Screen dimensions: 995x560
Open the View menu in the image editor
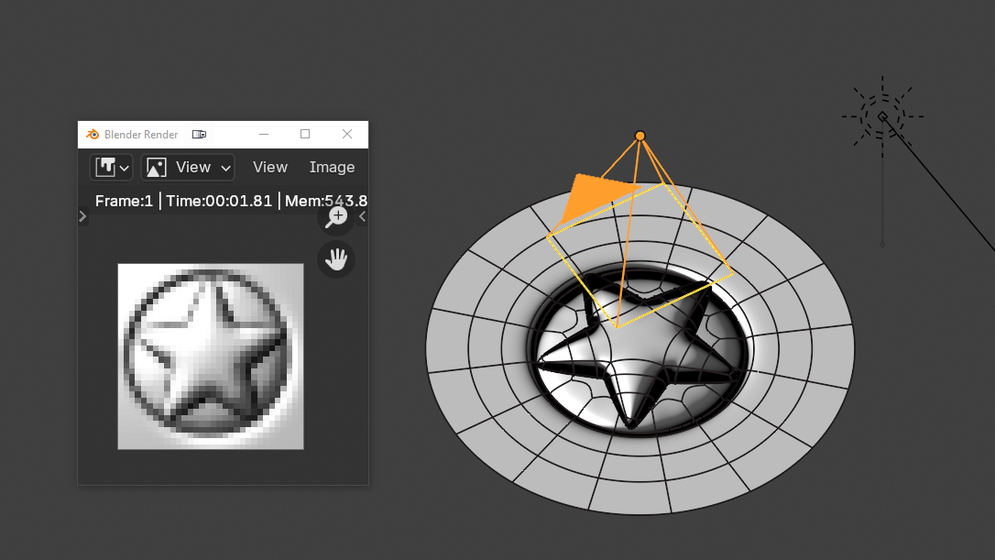coord(270,167)
